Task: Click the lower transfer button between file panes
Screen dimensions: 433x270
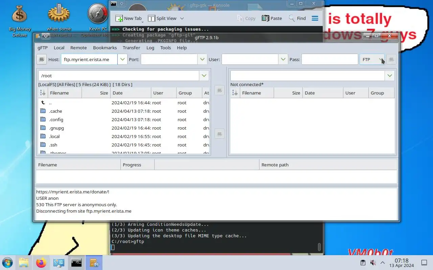Action: (x=220, y=134)
